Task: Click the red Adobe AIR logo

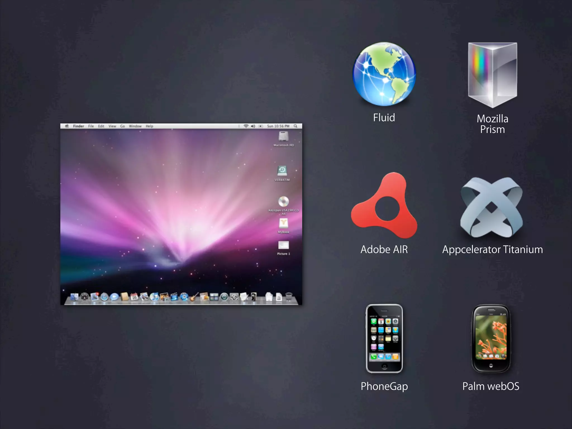Action: click(x=384, y=205)
